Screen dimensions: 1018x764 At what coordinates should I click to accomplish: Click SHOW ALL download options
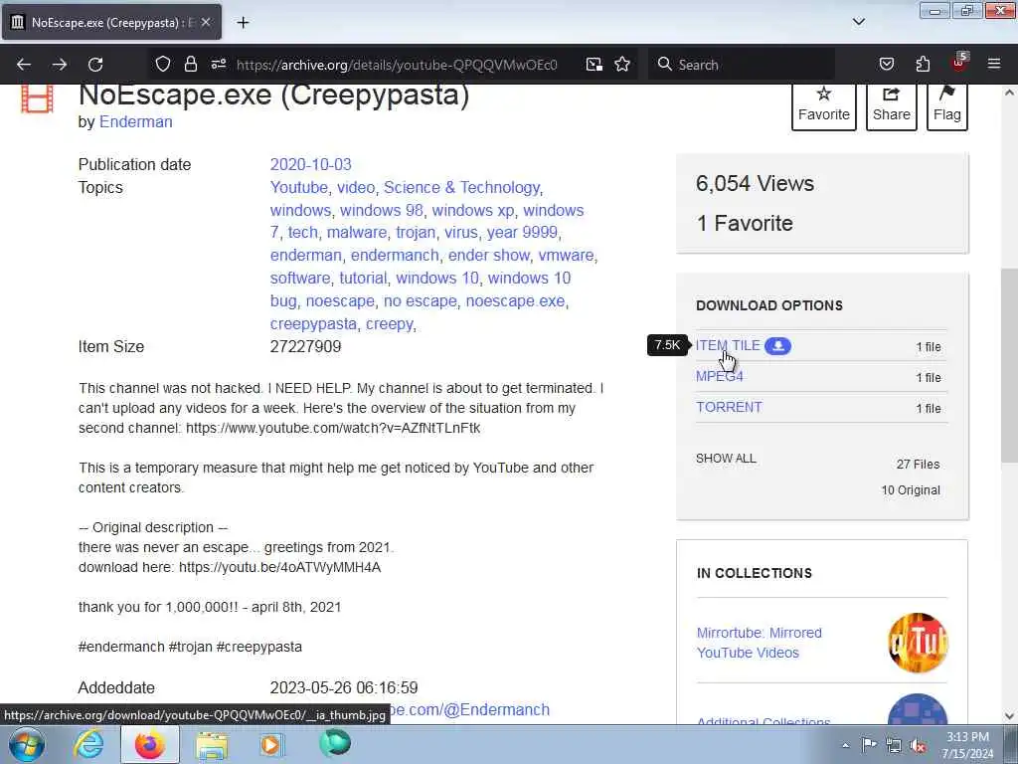(x=726, y=459)
